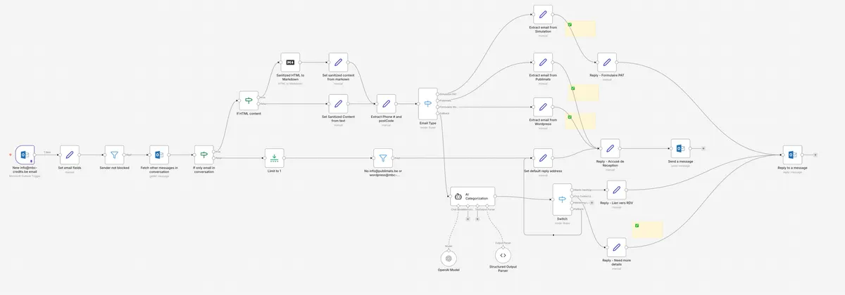845x295 pixels.
Task: Click the sticky note above Need more details
Action: coord(648,230)
